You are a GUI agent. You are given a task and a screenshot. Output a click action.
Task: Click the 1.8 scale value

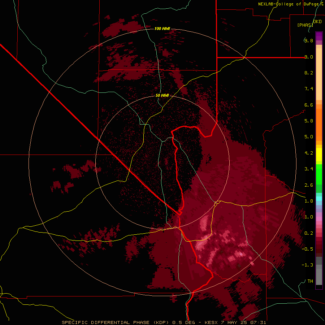click(309, 201)
